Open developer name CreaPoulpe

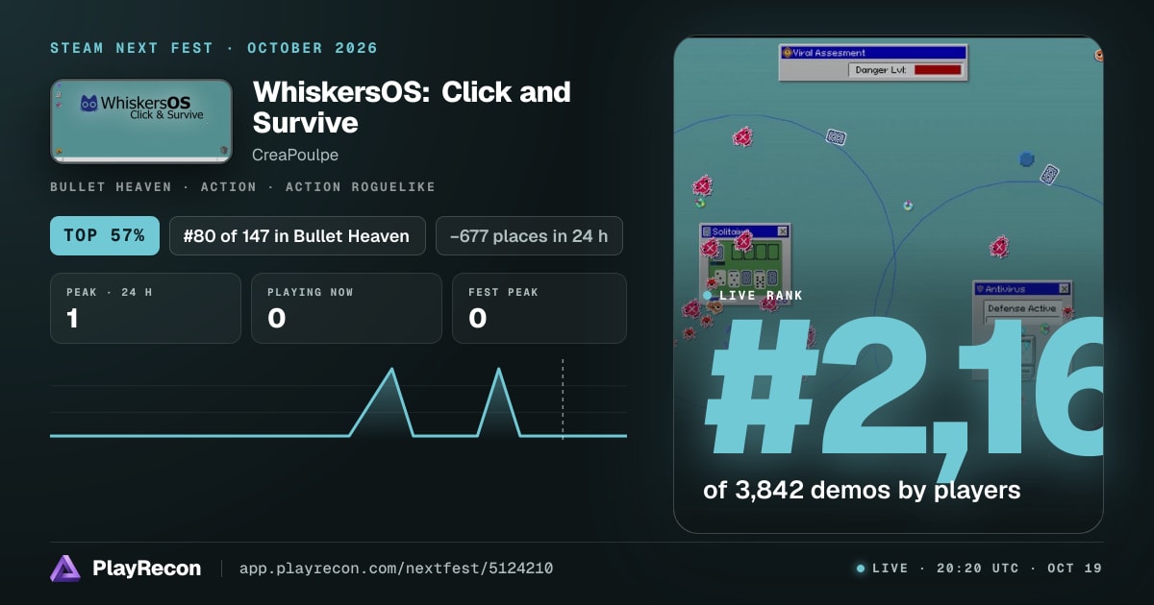[295, 155]
